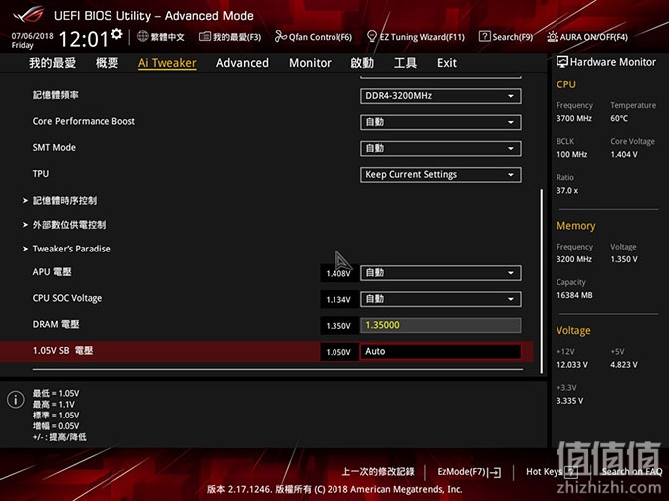Image resolution: width=669 pixels, height=501 pixels.
Task: Open the Core Performance Boost dropdown
Action: point(440,122)
